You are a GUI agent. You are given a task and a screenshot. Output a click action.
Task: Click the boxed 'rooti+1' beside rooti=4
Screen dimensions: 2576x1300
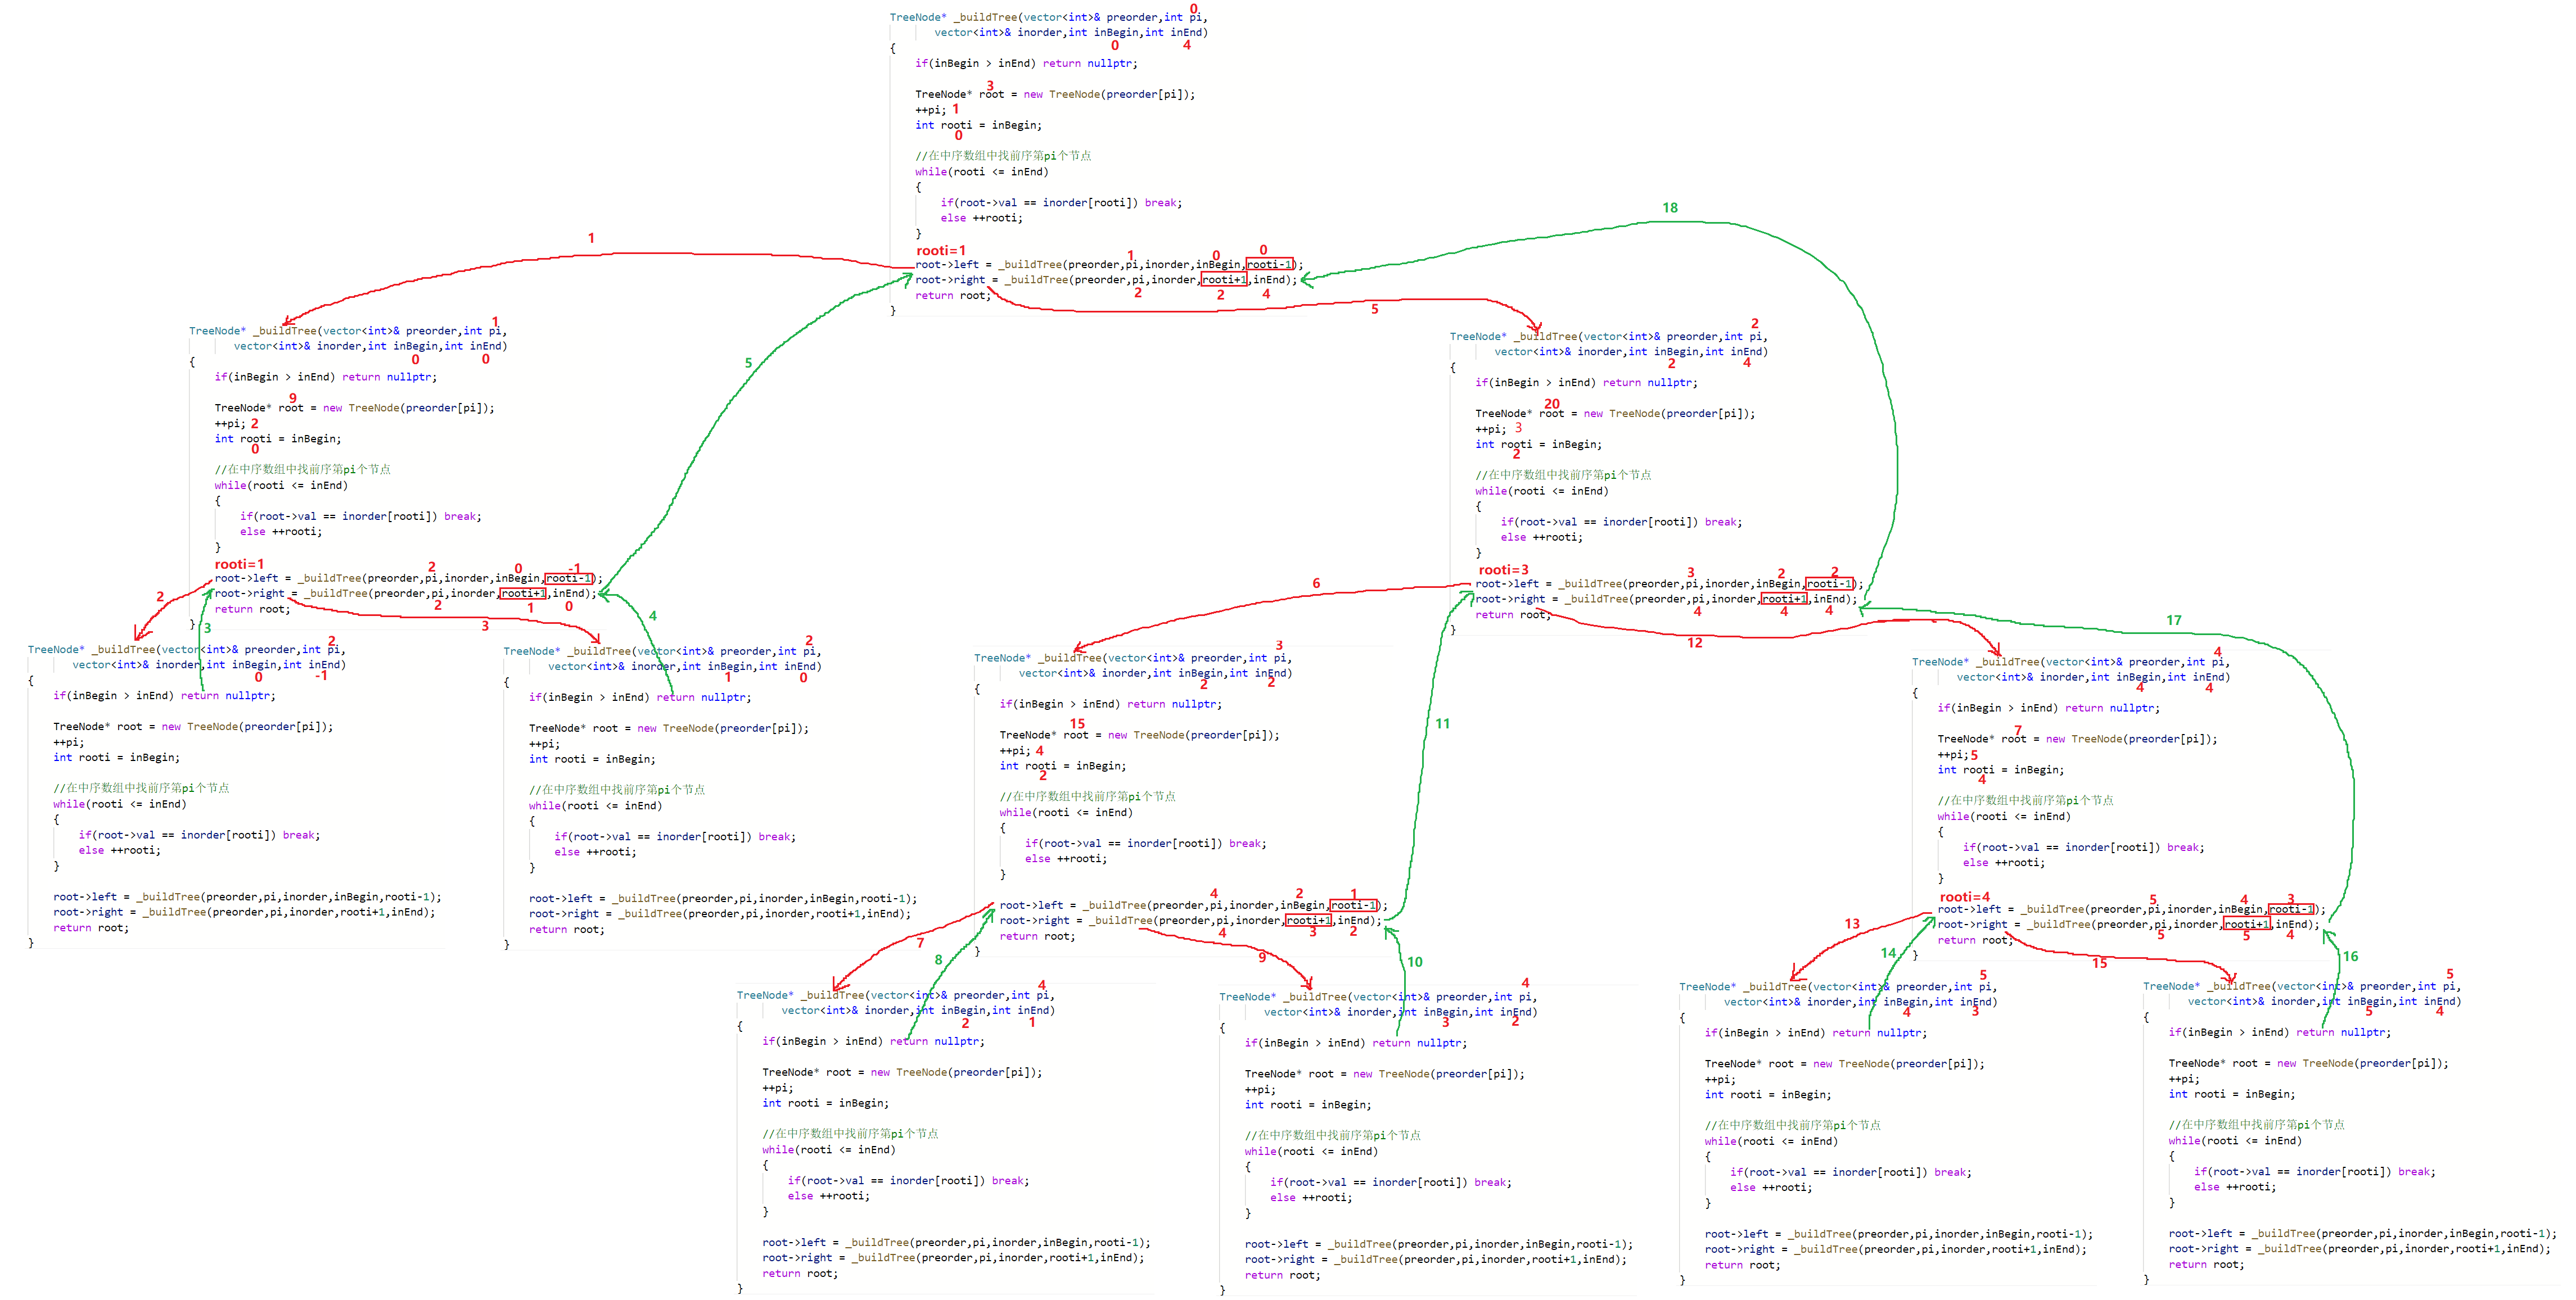click(2246, 925)
